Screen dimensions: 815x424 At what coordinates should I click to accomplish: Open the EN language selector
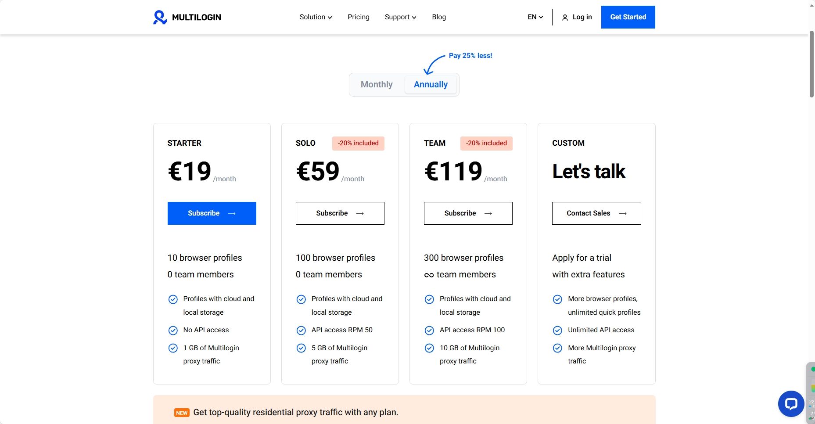(535, 17)
